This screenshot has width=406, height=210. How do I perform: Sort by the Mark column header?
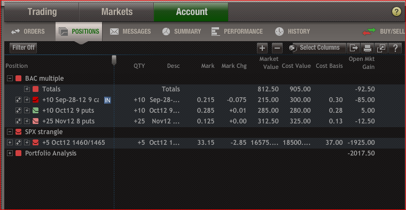tap(208, 66)
